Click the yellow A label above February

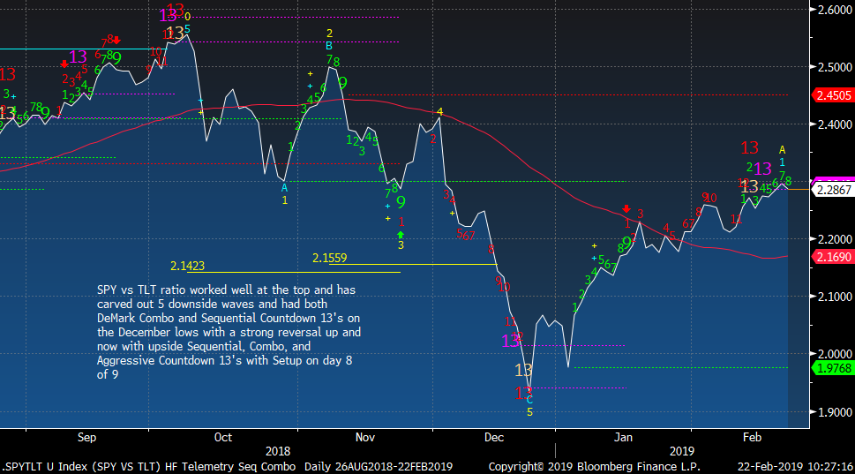pyautogui.click(x=782, y=150)
